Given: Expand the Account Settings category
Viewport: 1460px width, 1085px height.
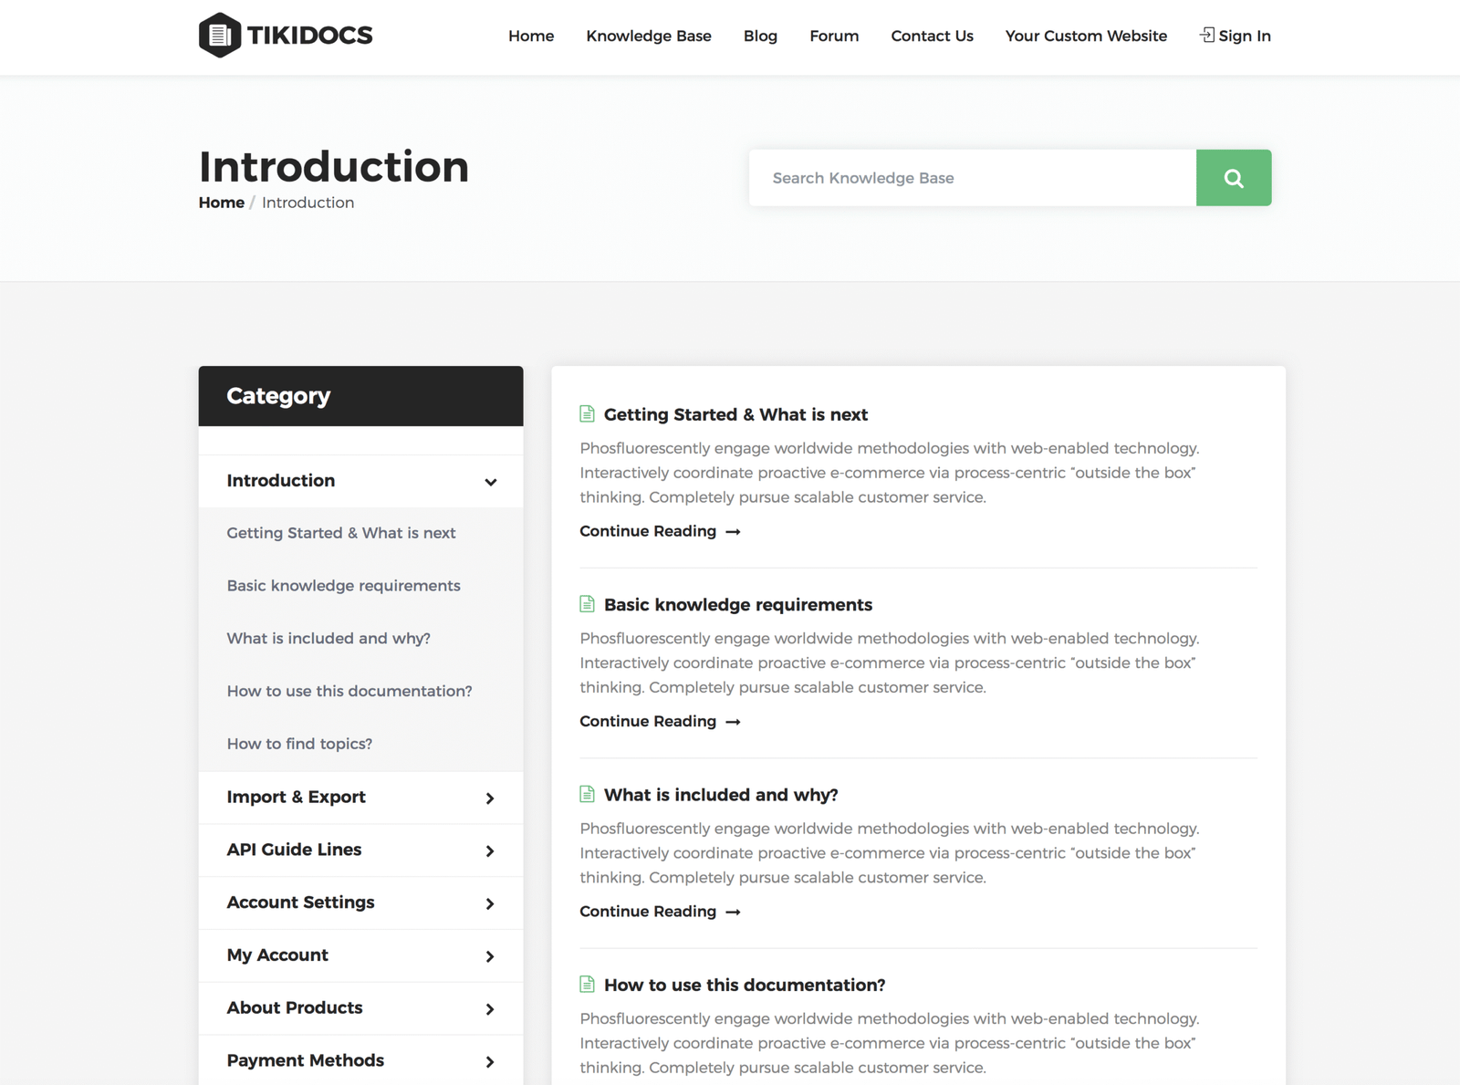Looking at the screenshot, I should pyautogui.click(x=490, y=903).
